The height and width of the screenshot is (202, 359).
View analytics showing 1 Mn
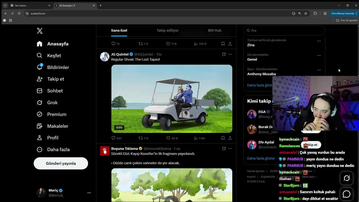[195, 138]
